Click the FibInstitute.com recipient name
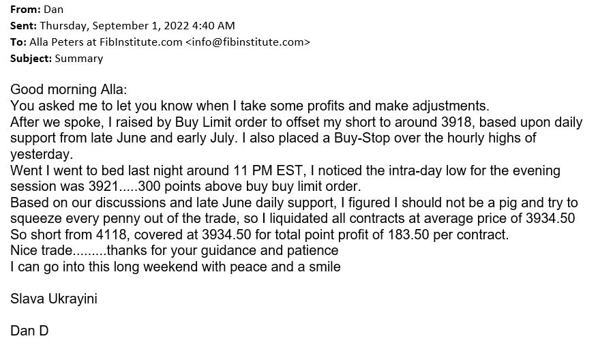The width and height of the screenshot is (598, 345). (x=140, y=42)
